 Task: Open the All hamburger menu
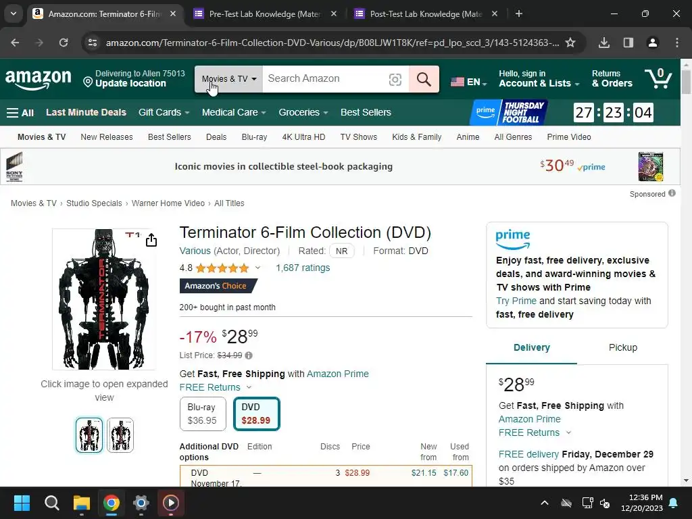20,113
